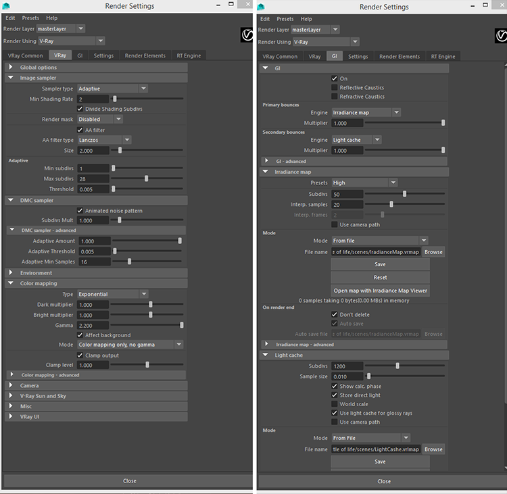The image size is (507, 494).
Task: Expand V-Ray Sun and Sky section
Action: pos(97,396)
